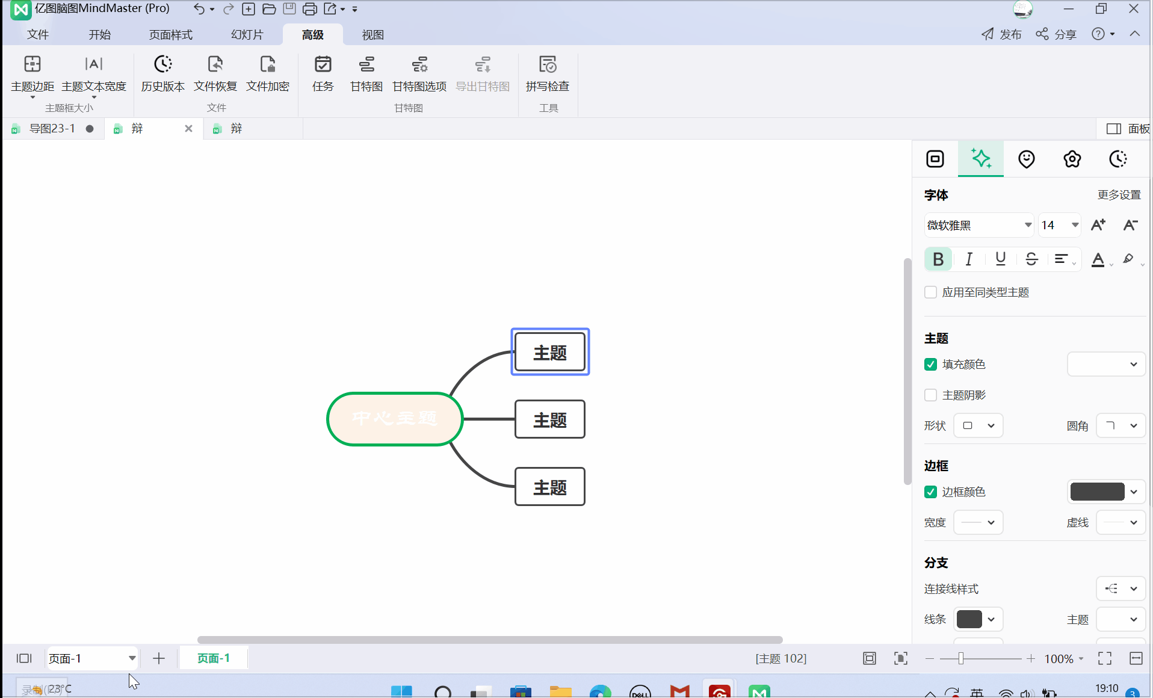Open export menu icon in title bar
The width and height of the screenshot is (1153, 698).
pos(331,9)
